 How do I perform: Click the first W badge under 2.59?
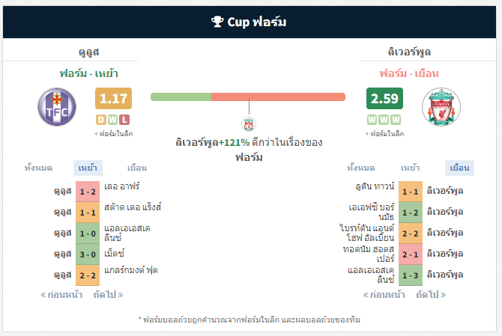pyautogui.click(x=372, y=120)
